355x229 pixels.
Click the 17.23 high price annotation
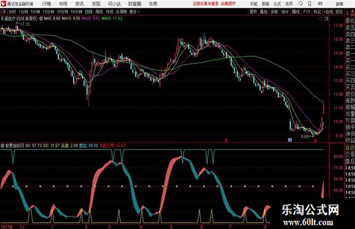coord(25,24)
